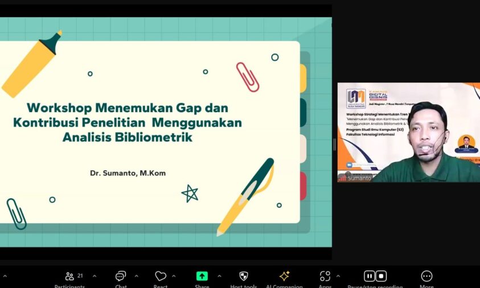Click the shared slide's workshop title
The width and height of the screenshot is (480, 288).
(x=128, y=122)
